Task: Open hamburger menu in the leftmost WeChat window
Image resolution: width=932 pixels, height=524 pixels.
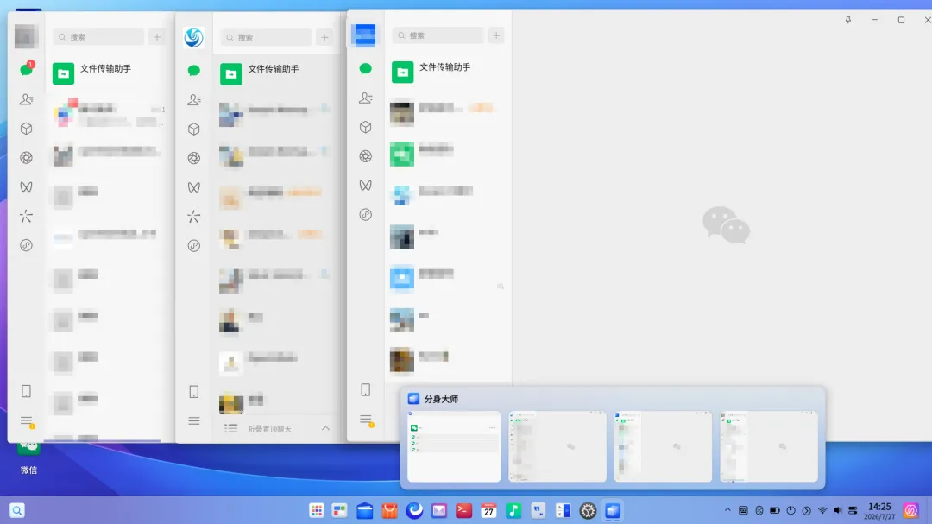Action: click(26, 421)
